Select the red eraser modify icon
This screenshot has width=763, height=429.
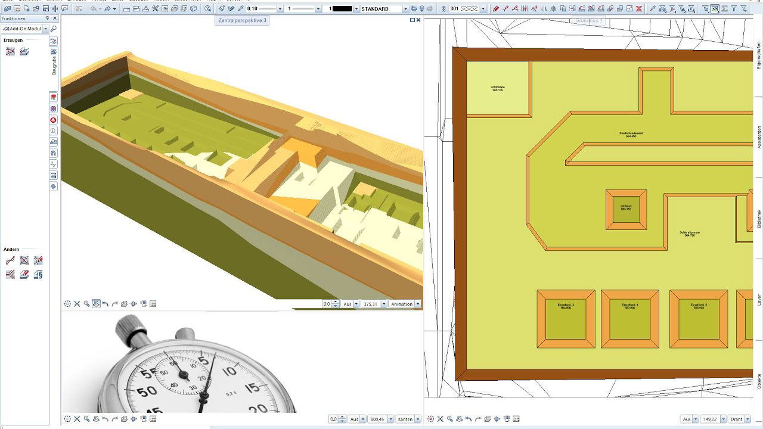[496, 9]
